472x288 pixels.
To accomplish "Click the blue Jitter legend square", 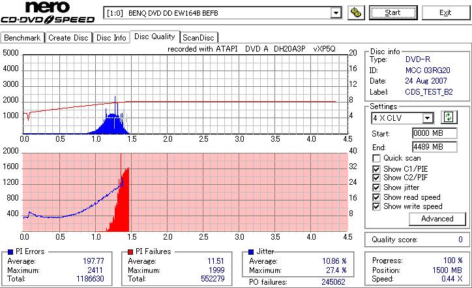I will [251, 252].
